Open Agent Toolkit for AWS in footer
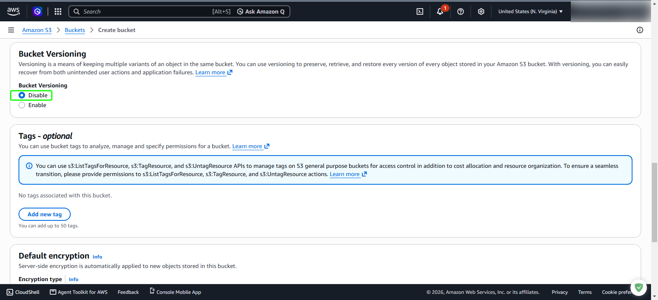The image size is (658, 300). pyautogui.click(x=79, y=292)
